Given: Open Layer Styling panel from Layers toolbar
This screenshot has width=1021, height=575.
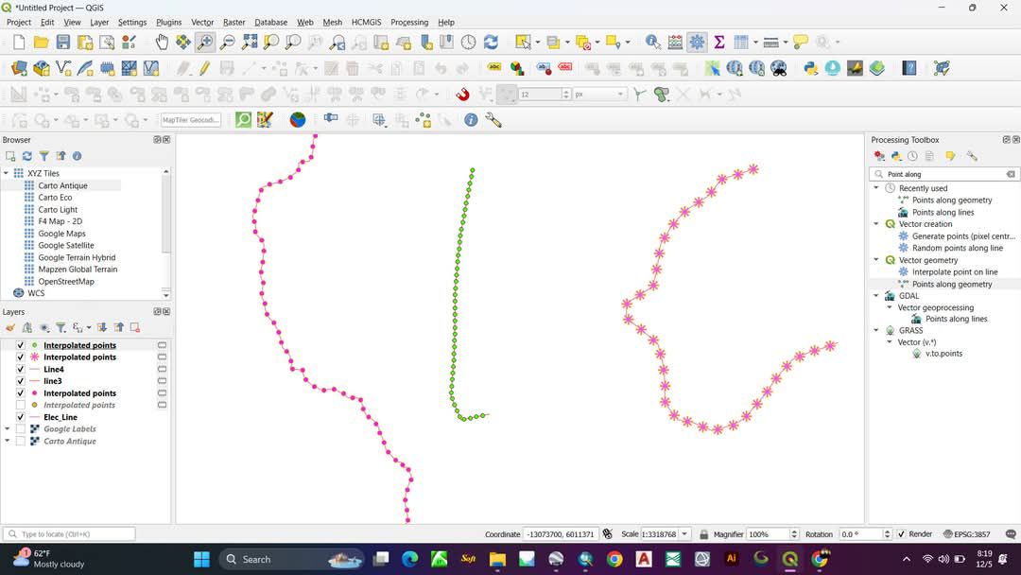Looking at the screenshot, I should 10,327.
